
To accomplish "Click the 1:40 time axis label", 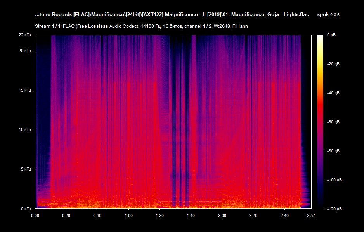I will (x=191, y=216).
